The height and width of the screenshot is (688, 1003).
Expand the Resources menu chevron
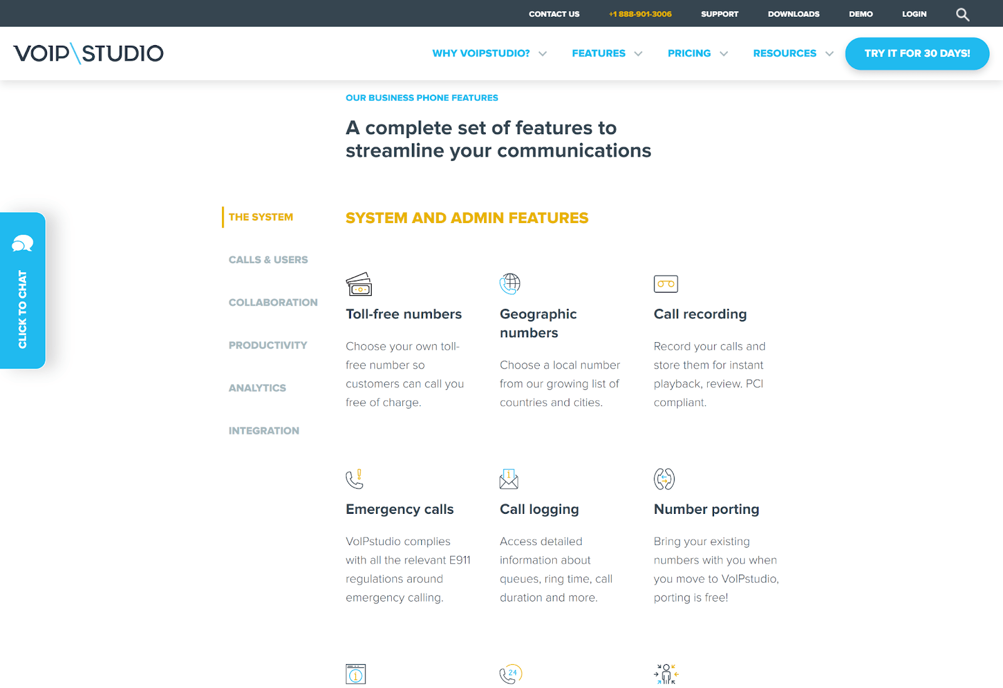tap(829, 54)
